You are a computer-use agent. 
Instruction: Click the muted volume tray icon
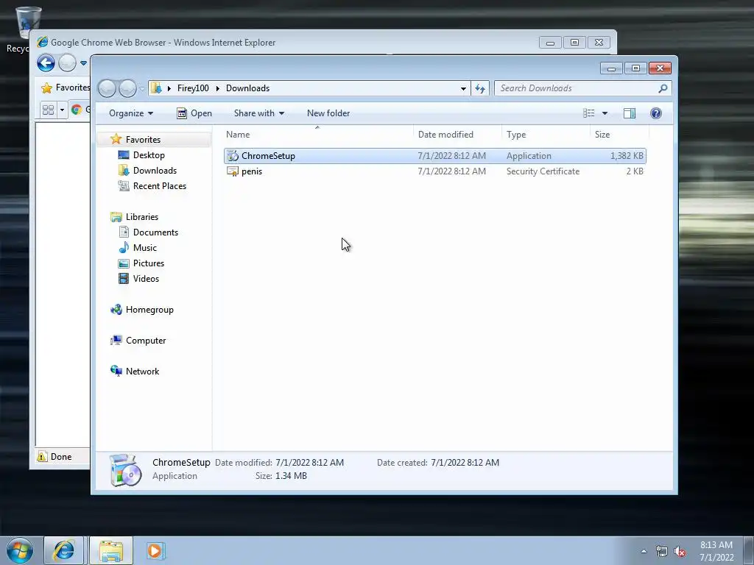tap(680, 551)
